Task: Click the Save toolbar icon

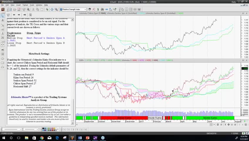Action: coord(19,9)
